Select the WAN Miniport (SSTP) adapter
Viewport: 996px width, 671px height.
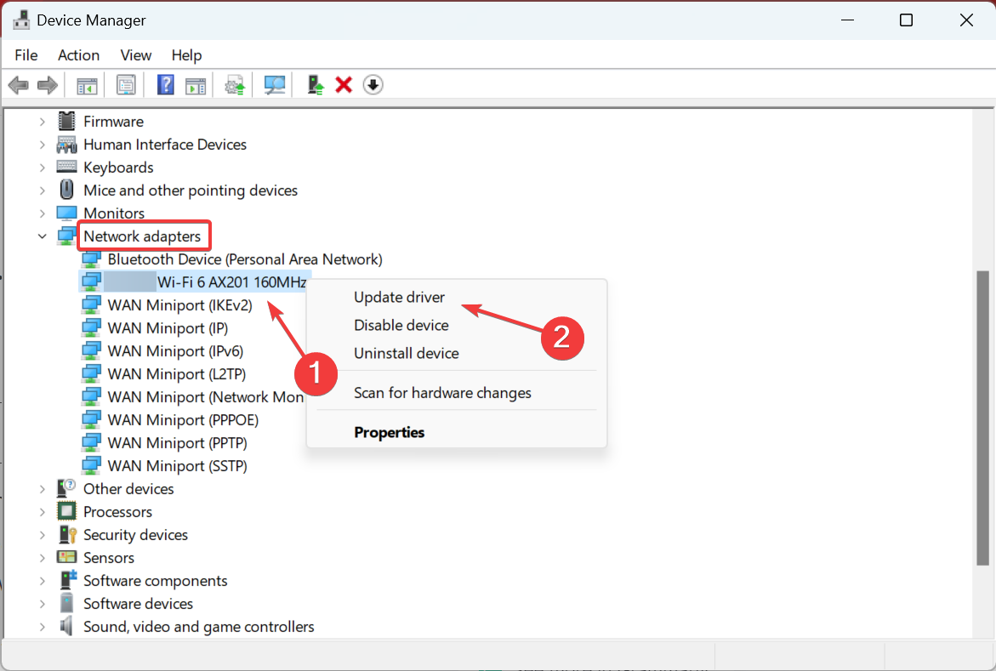(x=177, y=466)
